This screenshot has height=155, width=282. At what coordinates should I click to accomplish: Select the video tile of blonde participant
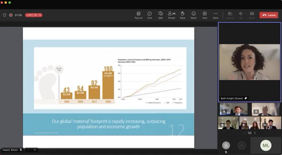266,109
